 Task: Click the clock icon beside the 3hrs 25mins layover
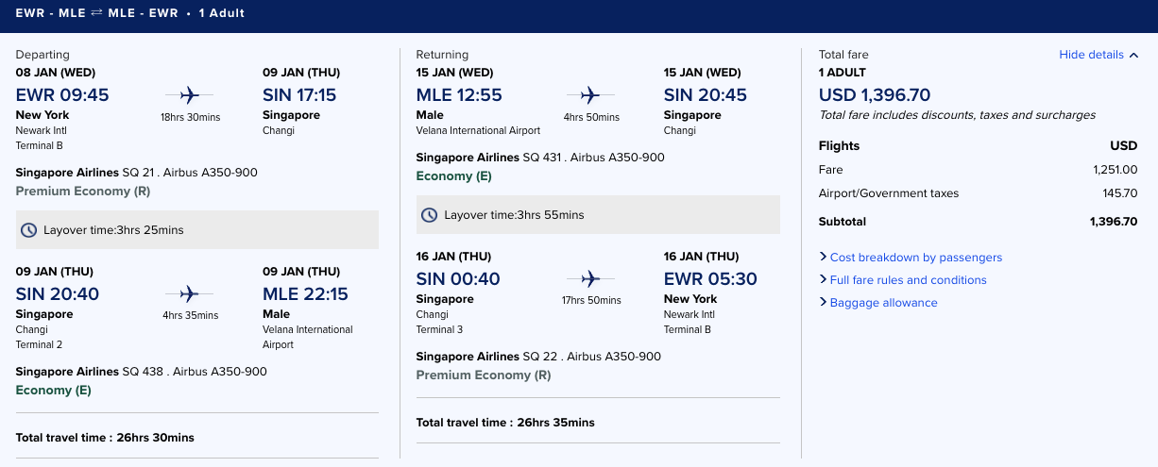29,230
